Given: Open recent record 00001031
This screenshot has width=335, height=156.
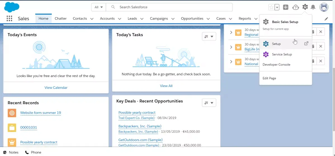Looking at the screenshot, I should point(28,127).
